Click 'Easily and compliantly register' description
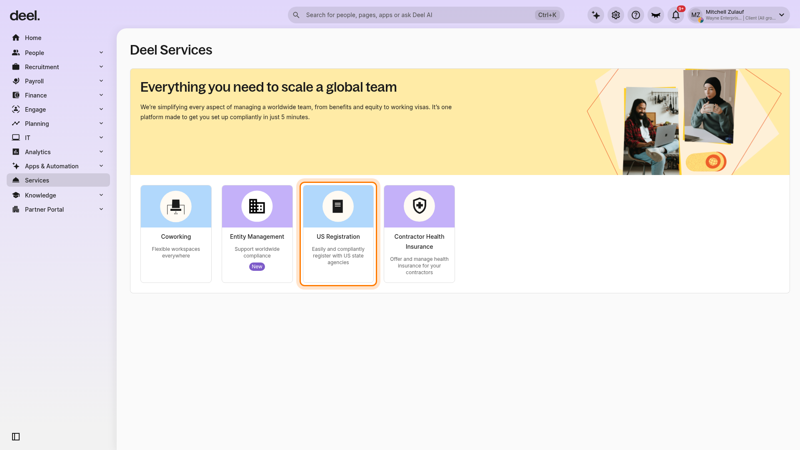Viewport: 800px width, 450px height. tap(338, 256)
